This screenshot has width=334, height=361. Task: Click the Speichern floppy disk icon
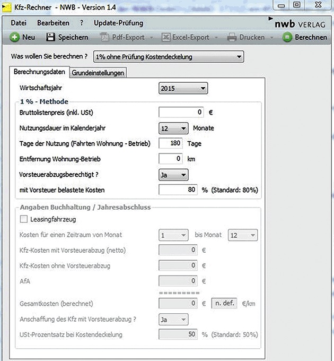(x=51, y=37)
